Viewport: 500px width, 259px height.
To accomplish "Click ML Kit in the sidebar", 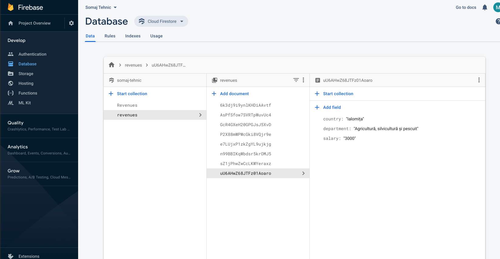I will [x=25, y=103].
